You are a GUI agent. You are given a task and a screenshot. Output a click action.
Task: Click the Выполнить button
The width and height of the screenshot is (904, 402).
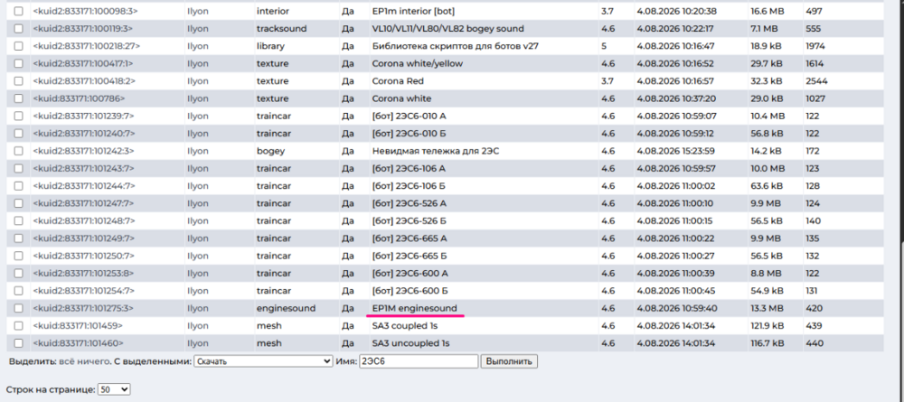[x=510, y=361]
